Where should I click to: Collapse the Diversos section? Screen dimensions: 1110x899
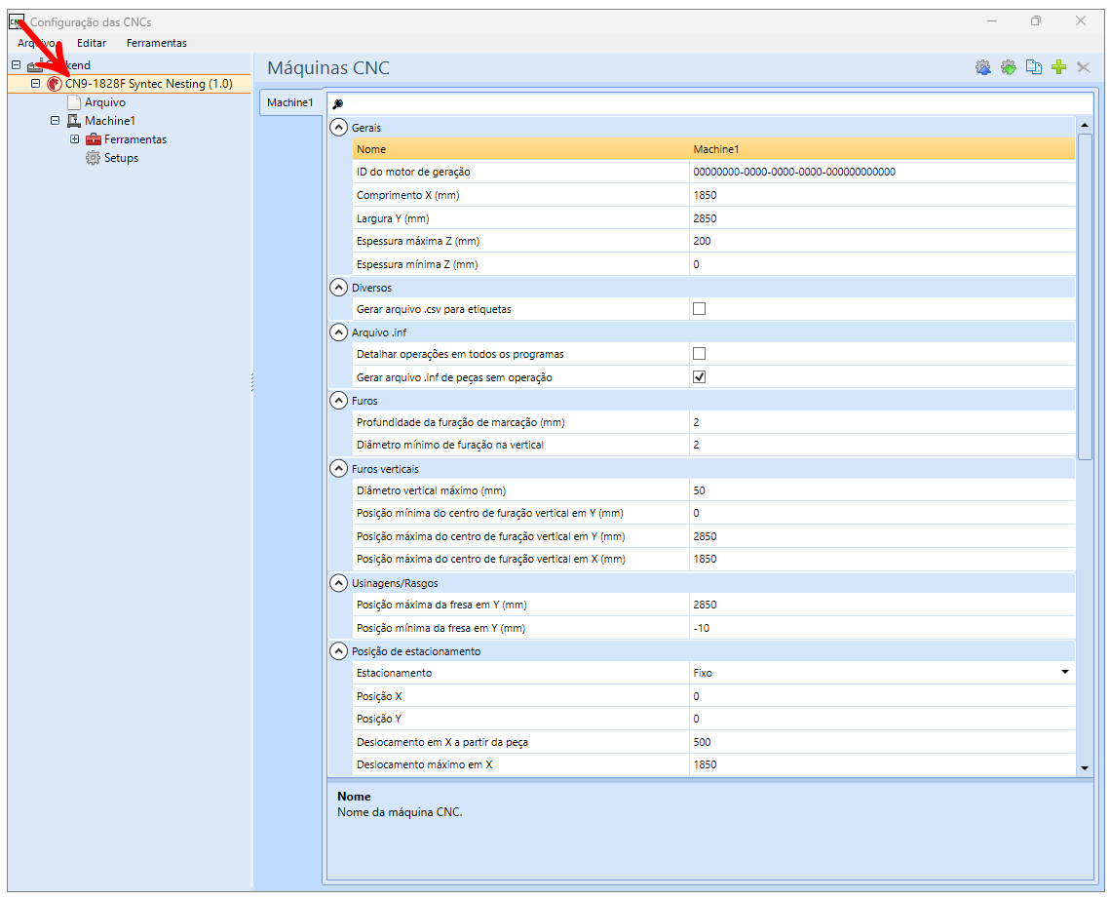point(339,288)
